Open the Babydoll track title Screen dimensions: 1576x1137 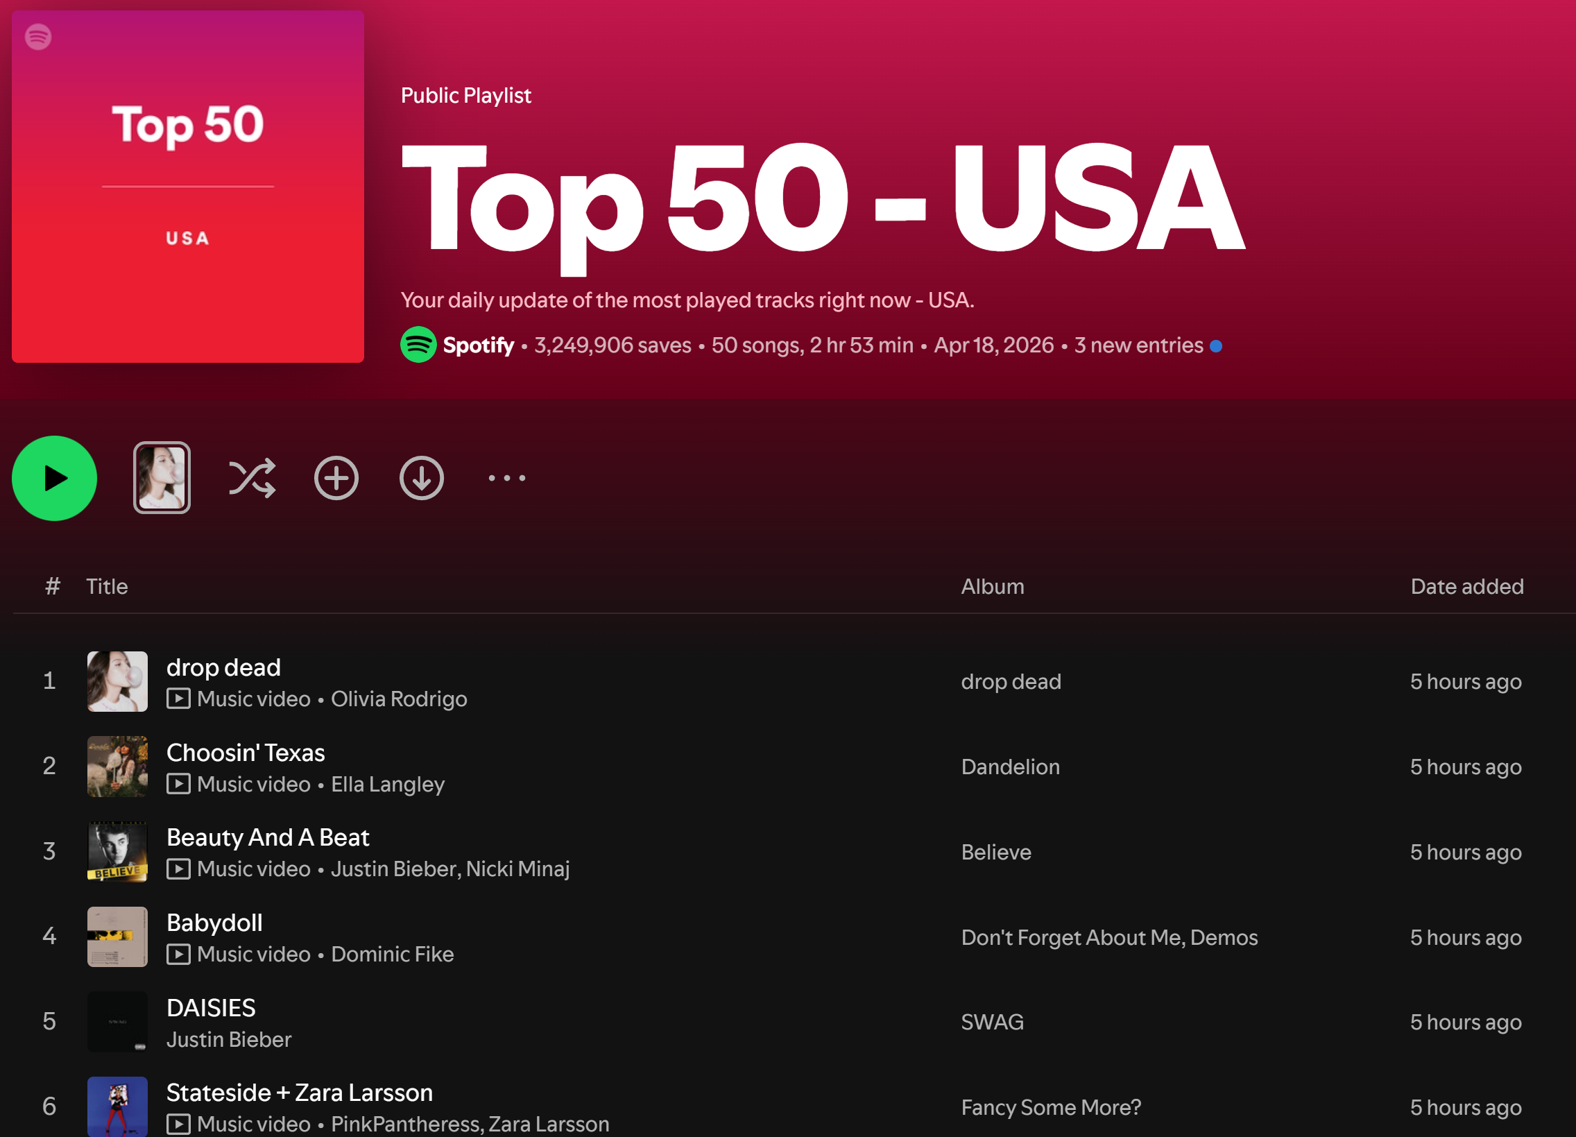[x=215, y=923]
